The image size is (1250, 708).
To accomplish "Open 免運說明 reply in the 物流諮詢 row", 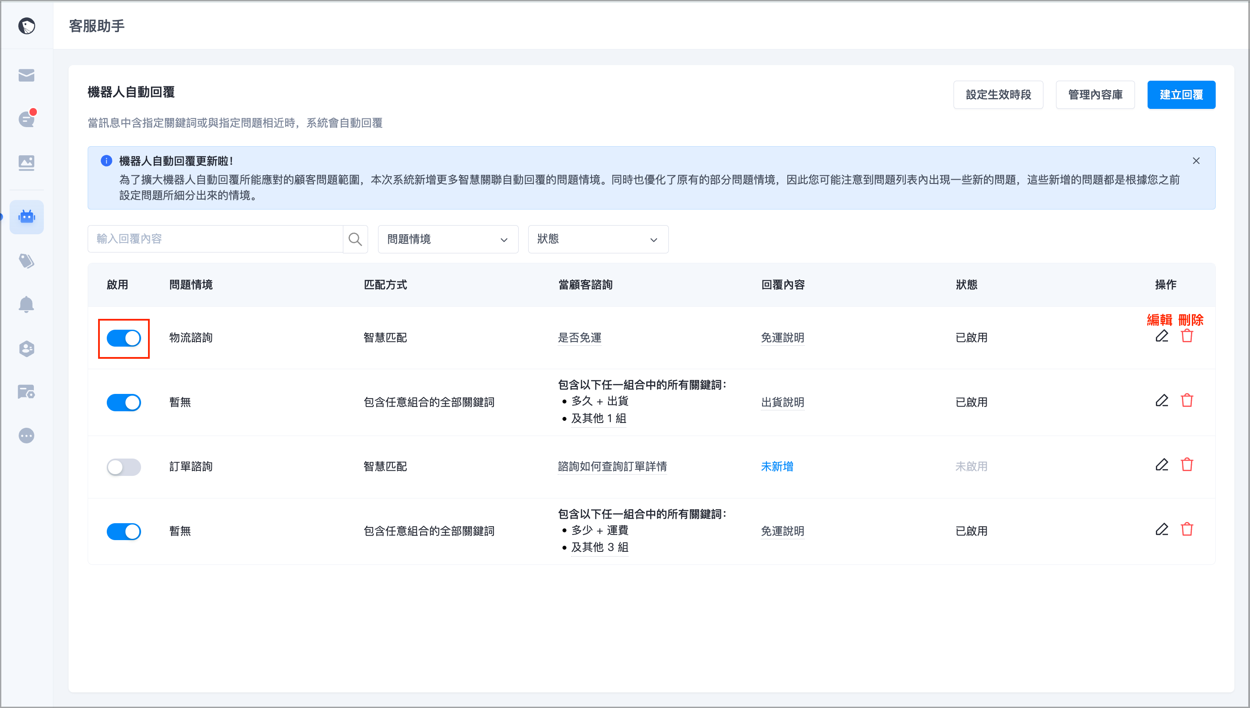I will click(x=782, y=338).
